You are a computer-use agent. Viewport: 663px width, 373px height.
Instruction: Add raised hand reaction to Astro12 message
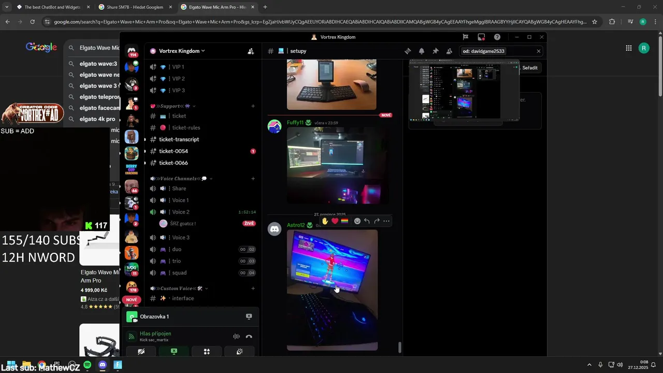325,221
